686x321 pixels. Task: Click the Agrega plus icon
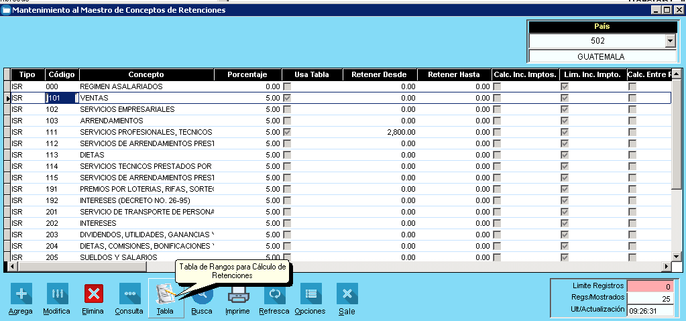coord(21,295)
